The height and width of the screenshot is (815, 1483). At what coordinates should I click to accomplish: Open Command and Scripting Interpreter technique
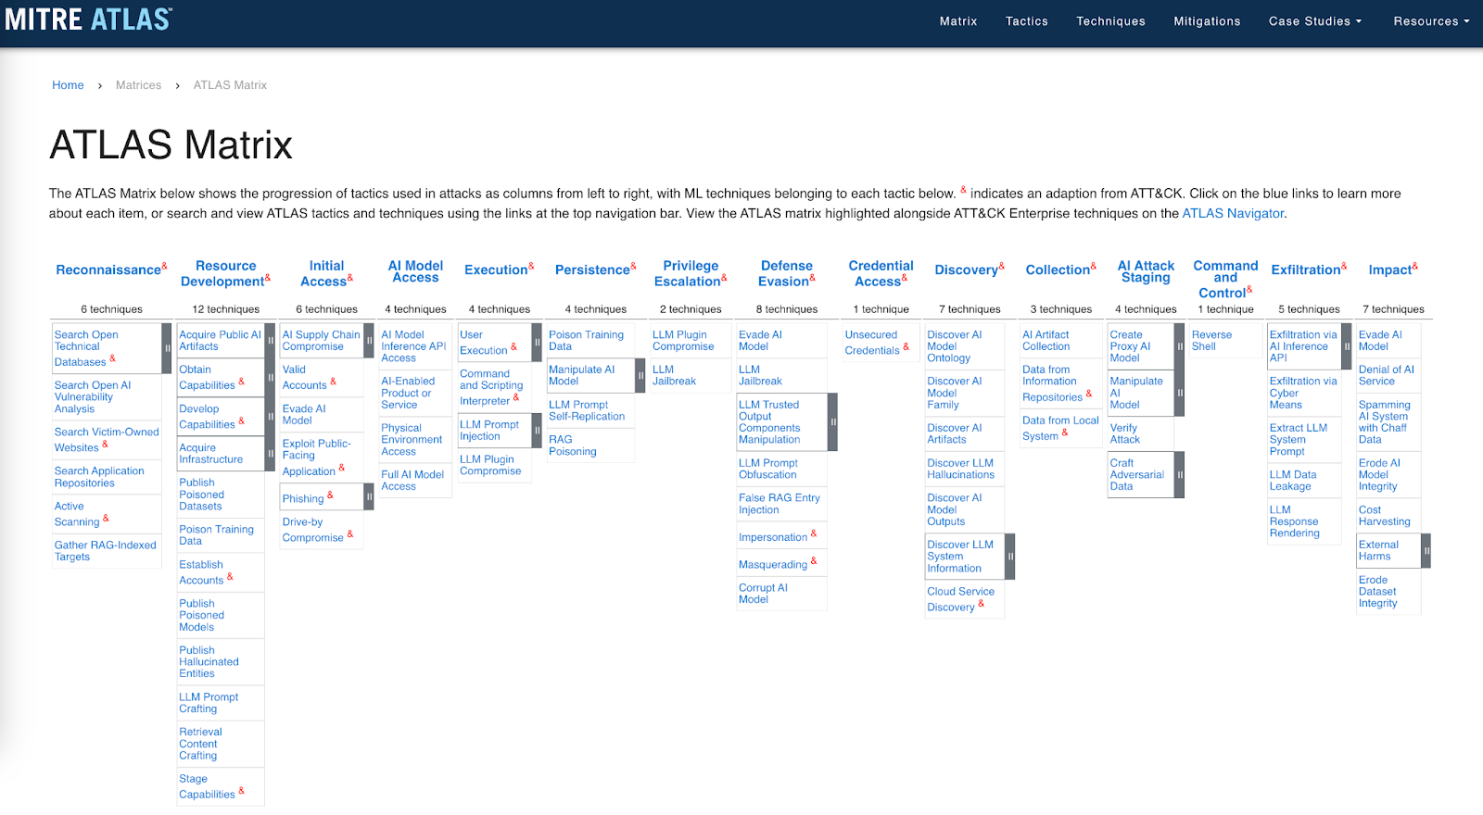click(491, 387)
